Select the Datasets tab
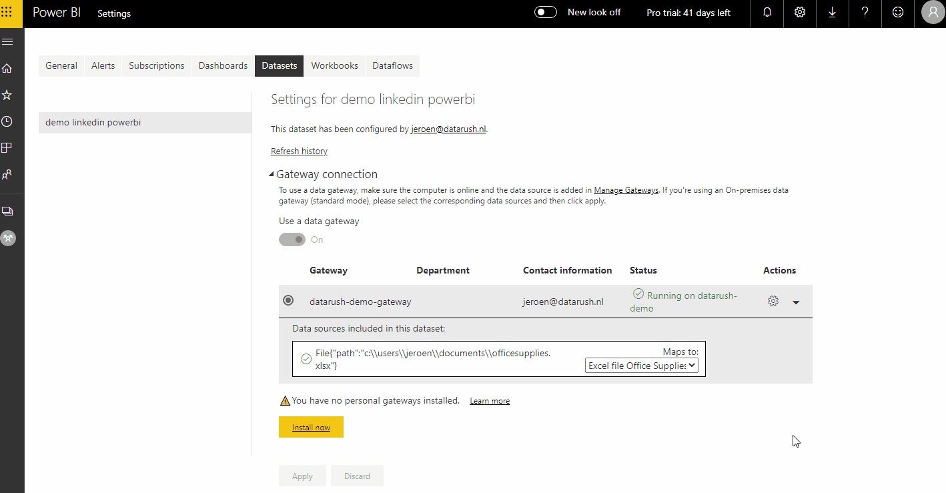The height and width of the screenshot is (493, 946). 280,65
